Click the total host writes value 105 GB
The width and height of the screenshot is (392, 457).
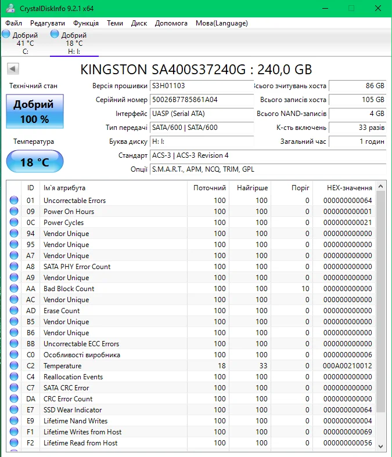(358, 100)
